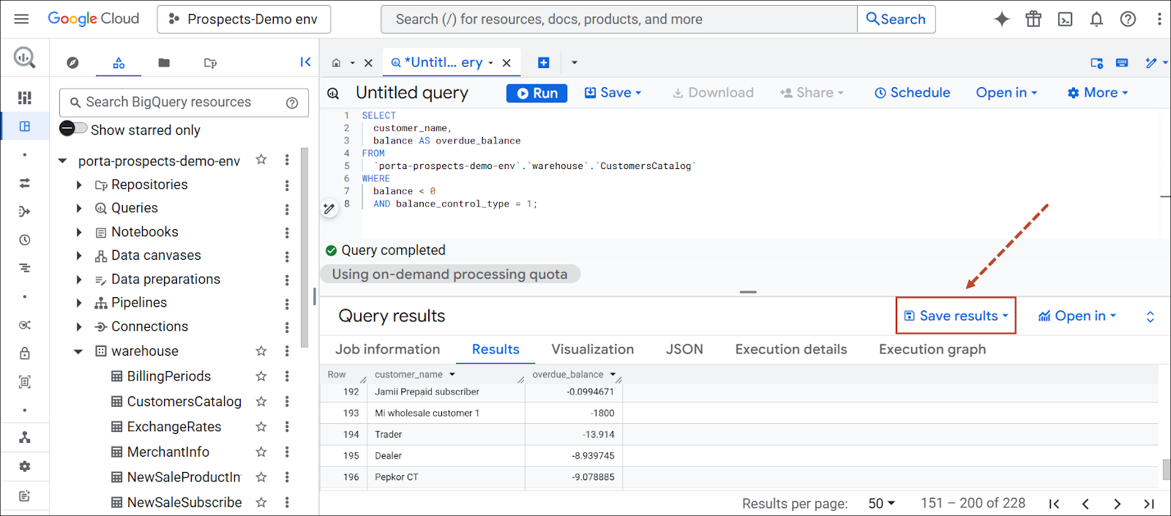
Task: Close the home tab
Action: click(368, 63)
